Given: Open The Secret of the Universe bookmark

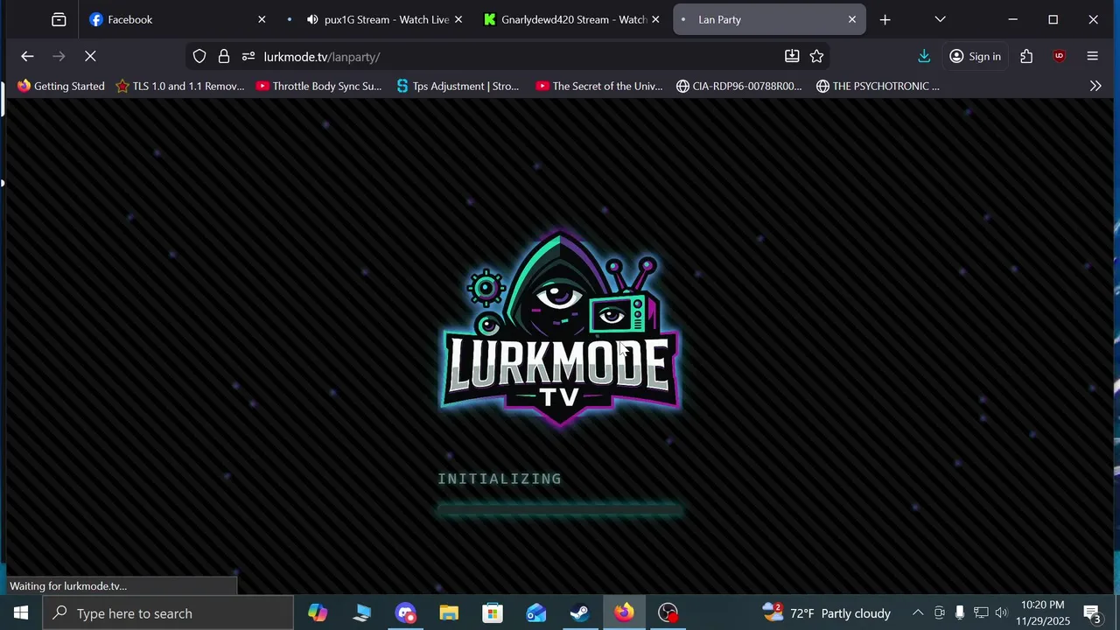Looking at the screenshot, I should click(x=599, y=86).
